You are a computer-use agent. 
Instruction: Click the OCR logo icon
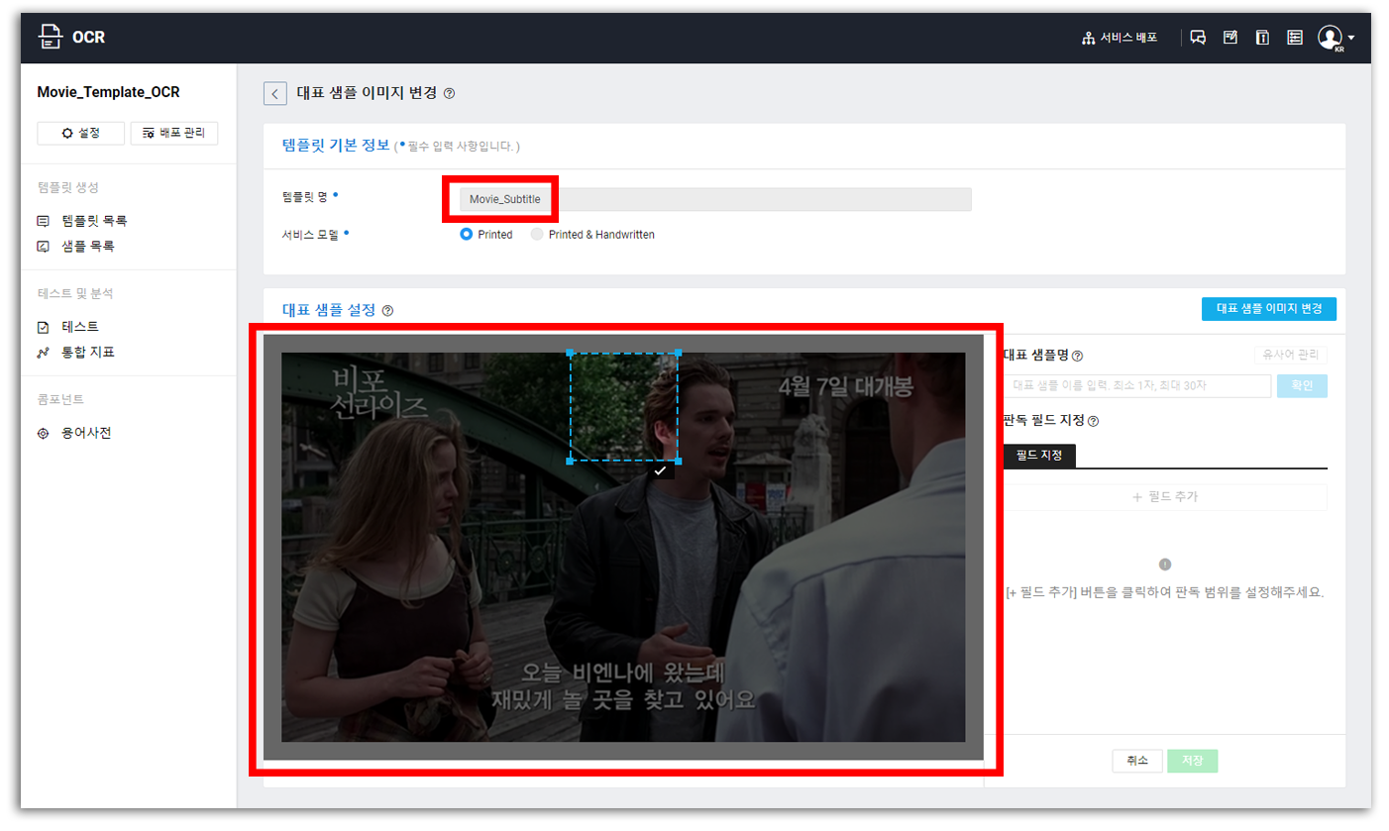50,37
